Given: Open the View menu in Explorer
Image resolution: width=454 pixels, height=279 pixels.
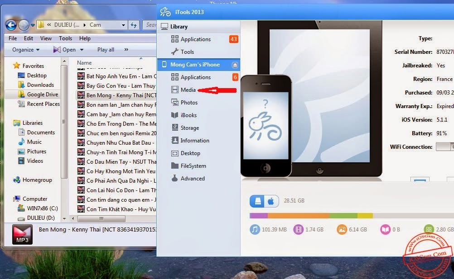Looking at the screenshot, I should pos(46,38).
